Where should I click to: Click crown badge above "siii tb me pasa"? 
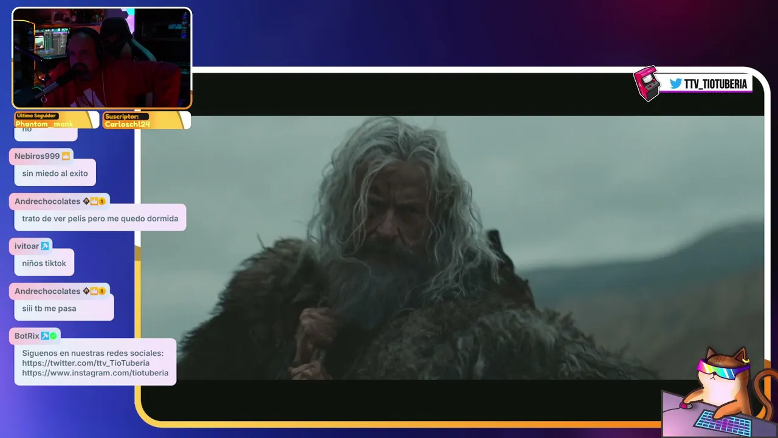(94, 291)
